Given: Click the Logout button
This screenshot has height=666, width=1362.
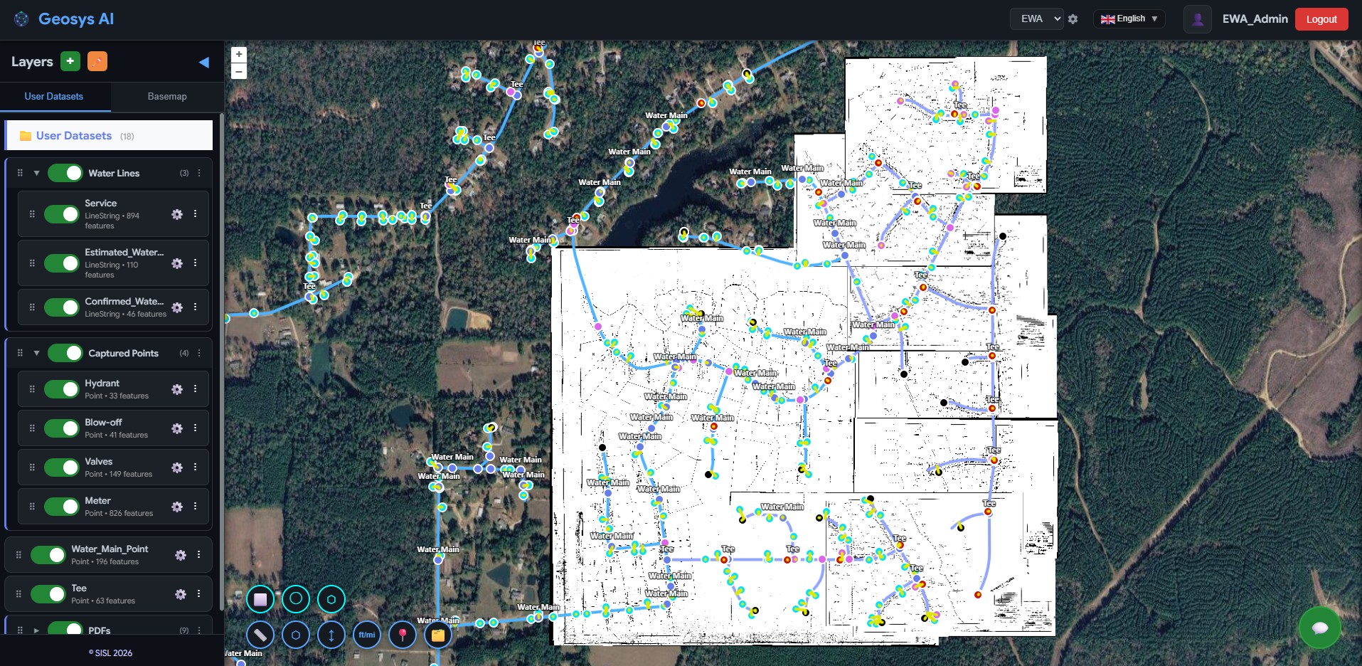Looking at the screenshot, I should pos(1321,19).
